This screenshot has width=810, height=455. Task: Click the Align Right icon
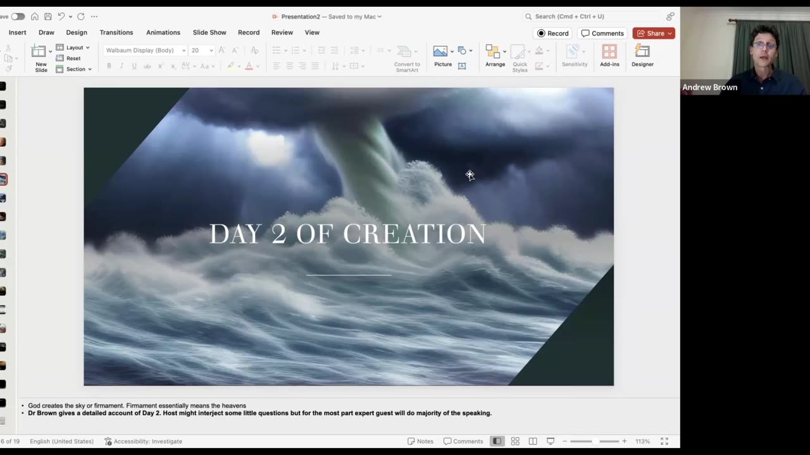click(302, 66)
